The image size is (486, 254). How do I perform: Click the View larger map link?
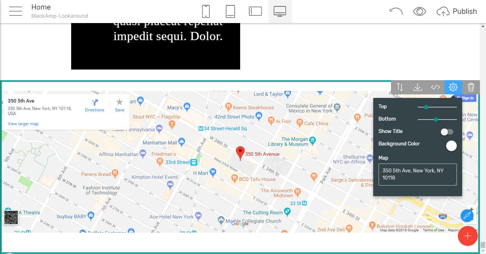pyautogui.click(x=23, y=124)
